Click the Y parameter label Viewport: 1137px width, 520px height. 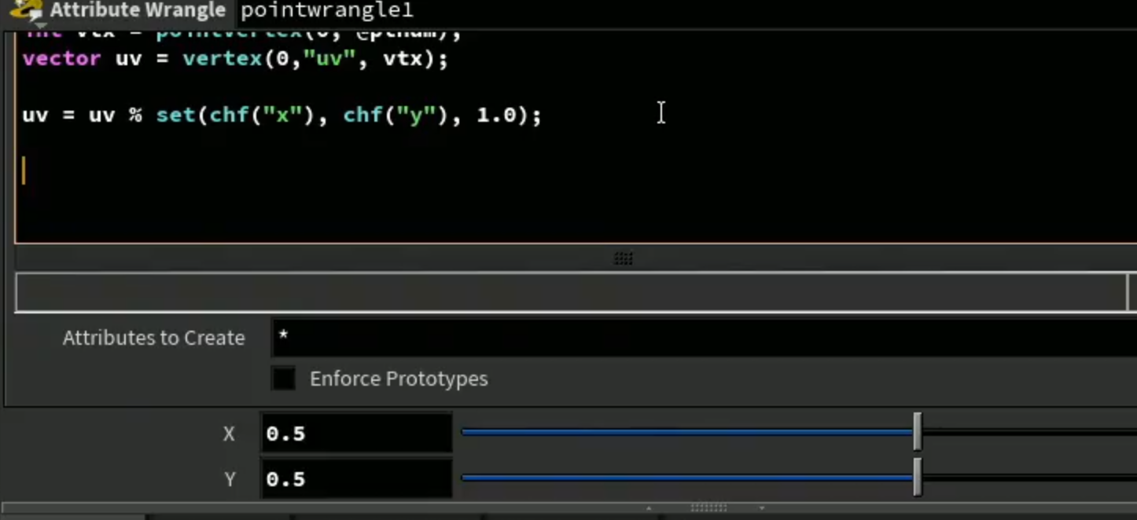[x=230, y=479]
